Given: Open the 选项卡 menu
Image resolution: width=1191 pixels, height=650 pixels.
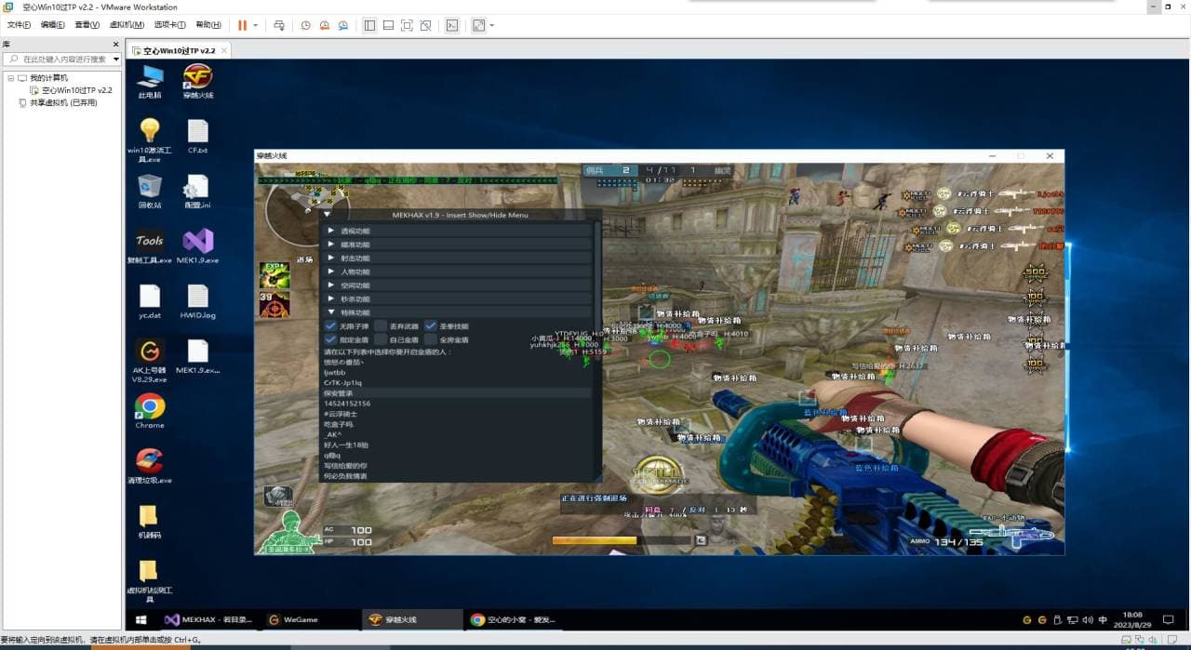Looking at the screenshot, I should tap(169, 25).
